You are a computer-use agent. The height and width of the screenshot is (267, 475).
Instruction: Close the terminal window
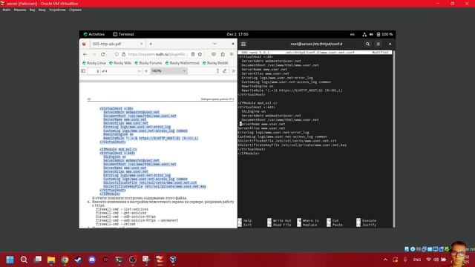pos(390,44)
